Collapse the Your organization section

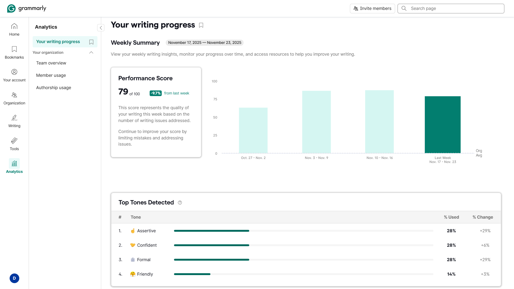[91, 52]
